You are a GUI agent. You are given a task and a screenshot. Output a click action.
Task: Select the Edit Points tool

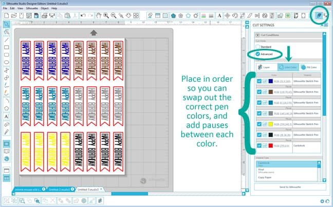(x=7, y=32)
